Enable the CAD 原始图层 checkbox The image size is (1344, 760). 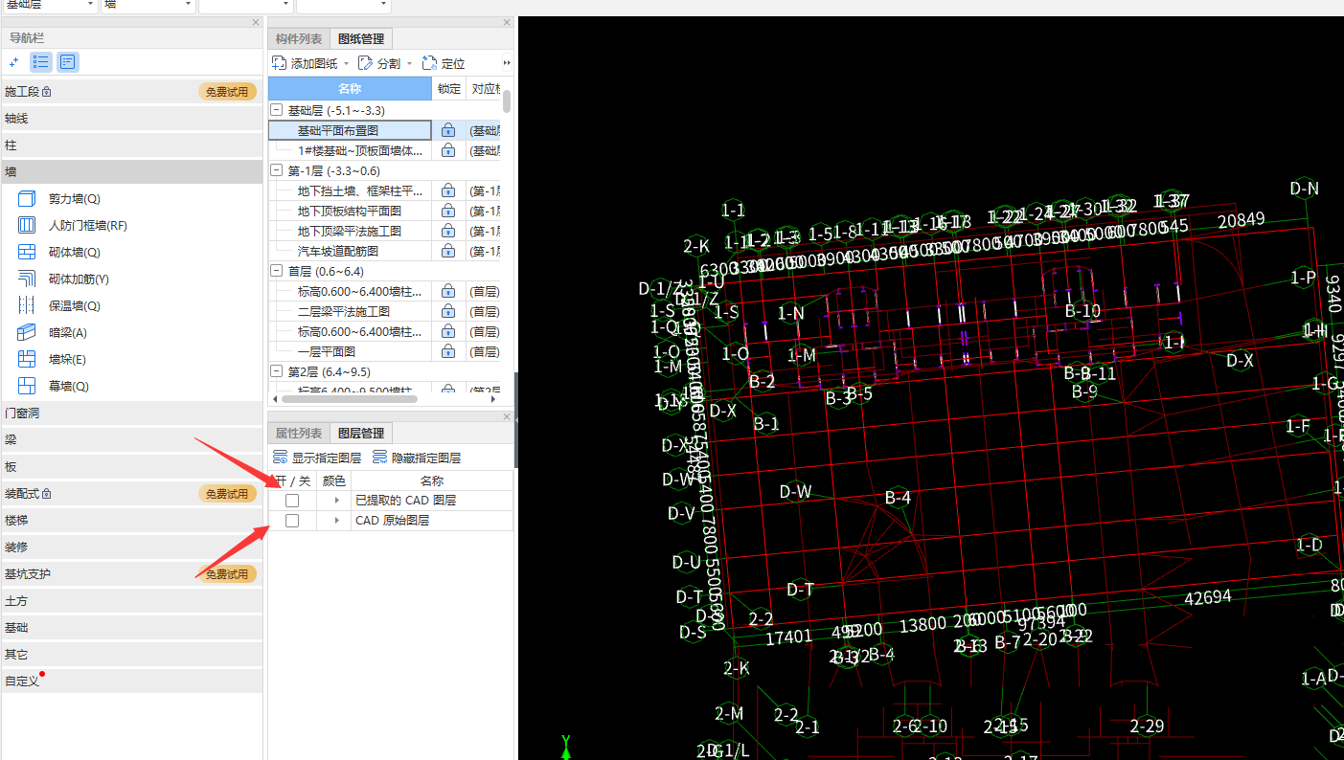292,521
